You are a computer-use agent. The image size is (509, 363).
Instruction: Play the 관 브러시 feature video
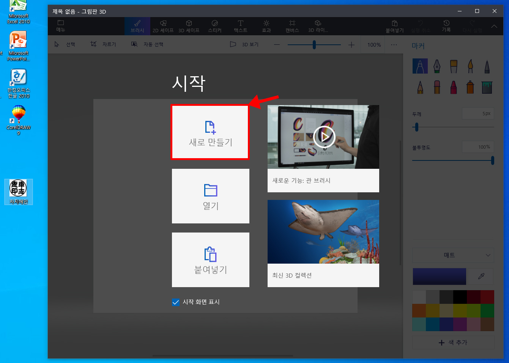[324, 137]
